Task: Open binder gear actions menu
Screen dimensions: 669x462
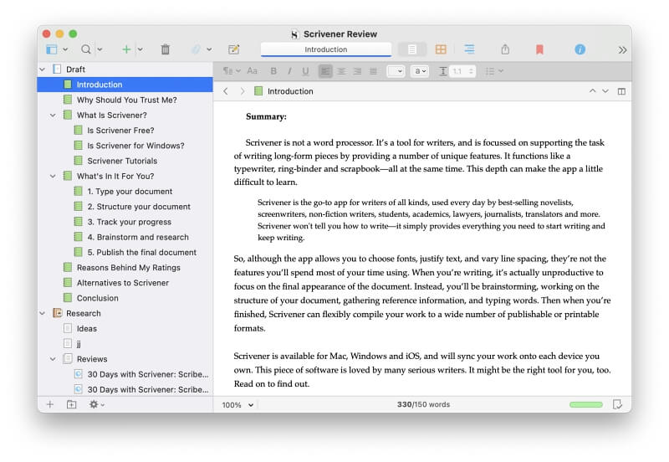Action: point(96,404)
